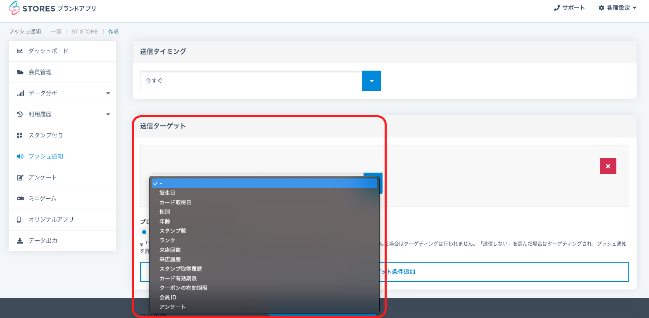
Task: Click the 送信ターゲット section heading
Action: pos(163,126)
